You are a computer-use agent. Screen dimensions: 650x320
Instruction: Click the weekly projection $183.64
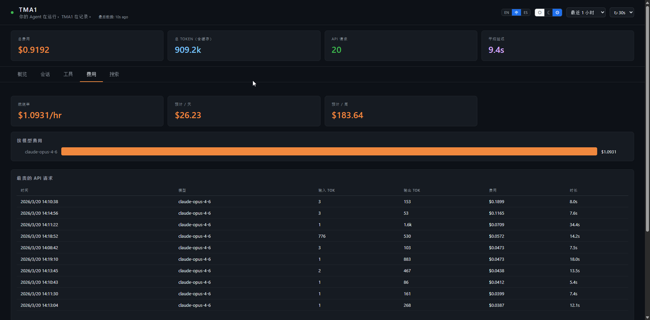(x=347, y=115)
